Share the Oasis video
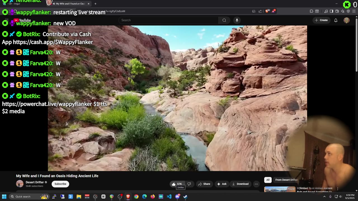The width and height of the screenshot is (358, 201). coord(204,184)
